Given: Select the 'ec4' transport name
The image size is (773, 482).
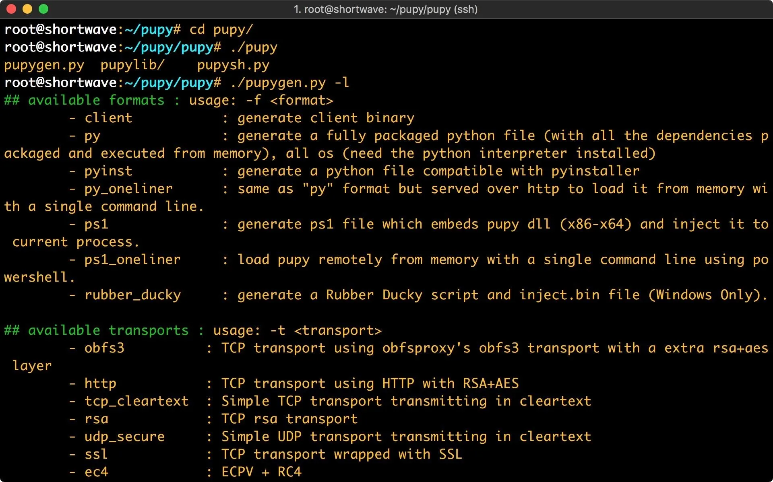Looking at the screenshot, I should point(97,472).
